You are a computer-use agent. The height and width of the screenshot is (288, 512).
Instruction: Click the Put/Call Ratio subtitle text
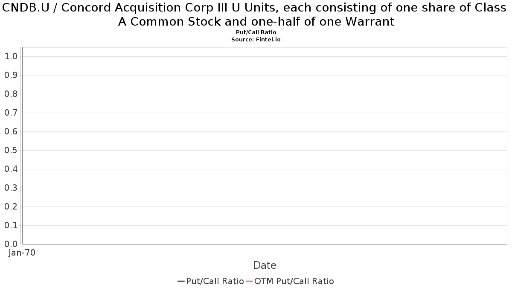tap(256, 32)
